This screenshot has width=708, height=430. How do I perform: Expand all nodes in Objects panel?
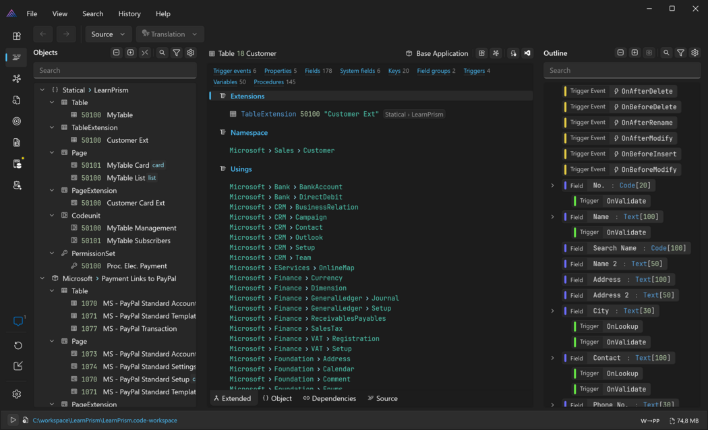(x=131, y=53)
